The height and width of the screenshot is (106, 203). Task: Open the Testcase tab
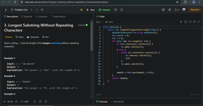coord(102,102)
